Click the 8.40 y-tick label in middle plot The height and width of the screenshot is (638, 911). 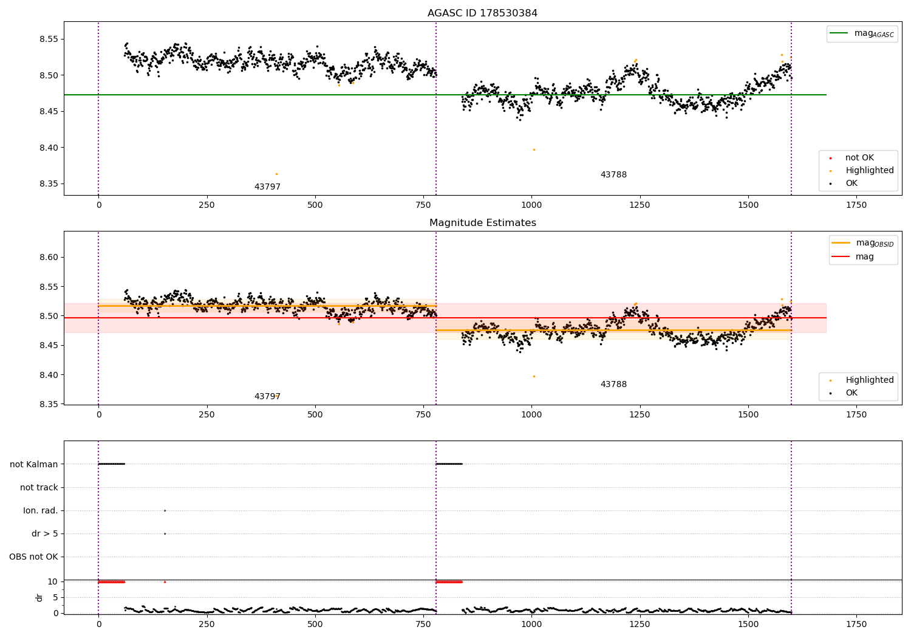(x=47, y=375)
